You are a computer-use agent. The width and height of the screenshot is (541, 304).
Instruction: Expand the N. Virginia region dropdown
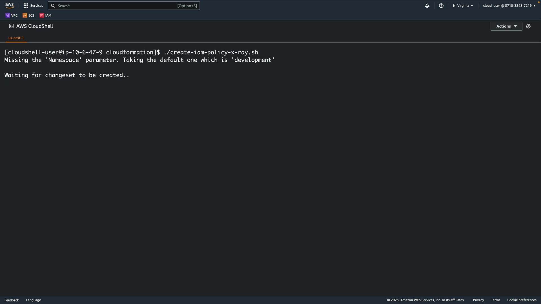click(463, 6)
